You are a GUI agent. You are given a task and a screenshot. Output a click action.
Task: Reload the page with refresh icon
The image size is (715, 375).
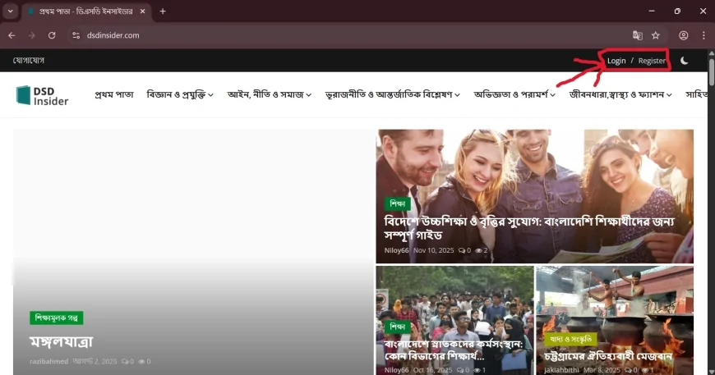52,35
